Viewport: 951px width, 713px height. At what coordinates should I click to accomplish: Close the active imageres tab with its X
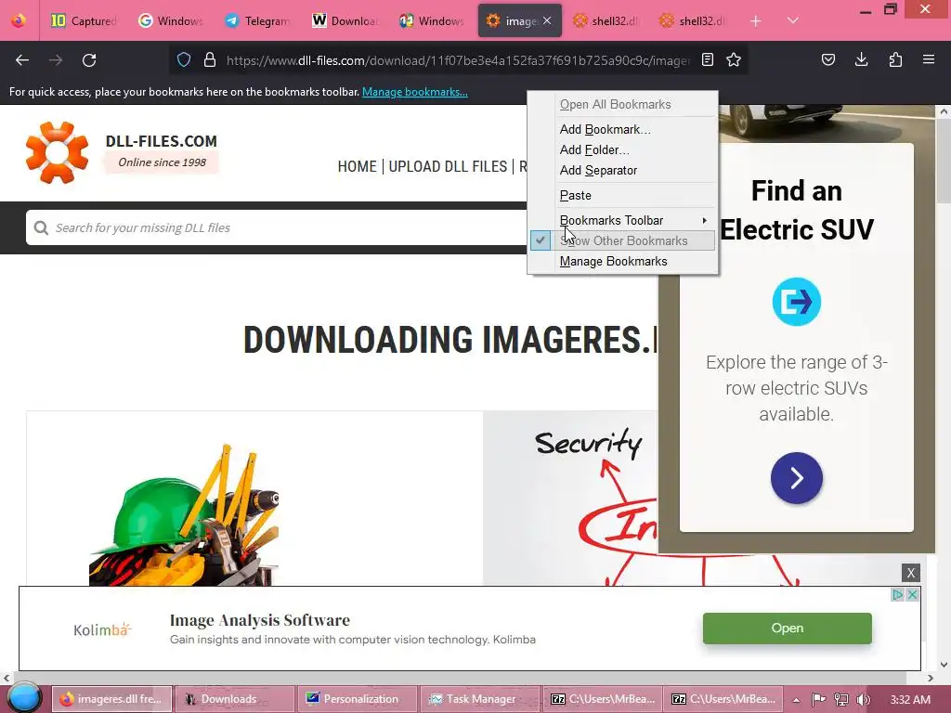click(x=547, y=20)
